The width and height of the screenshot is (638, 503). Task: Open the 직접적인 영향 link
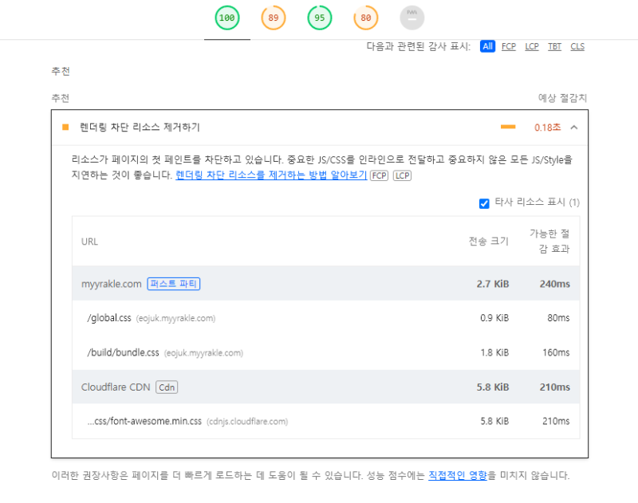click(458, 476)
